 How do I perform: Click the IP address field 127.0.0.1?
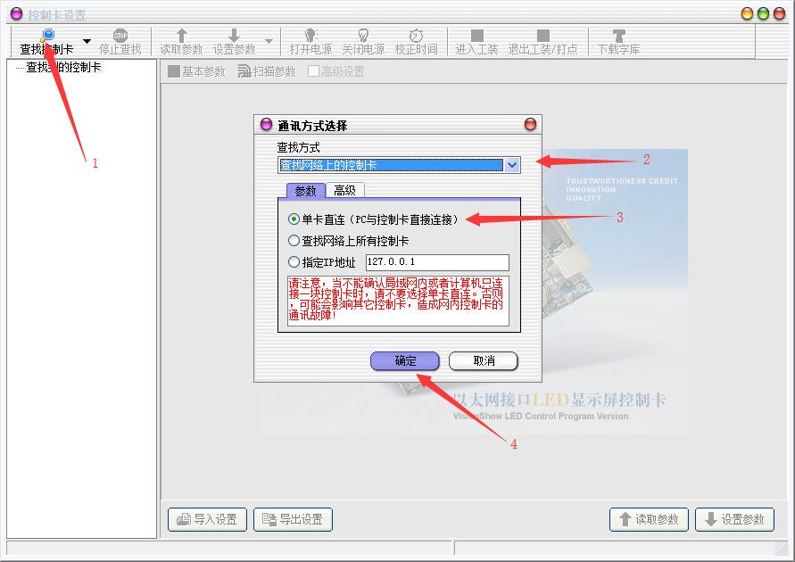[436, 262]
